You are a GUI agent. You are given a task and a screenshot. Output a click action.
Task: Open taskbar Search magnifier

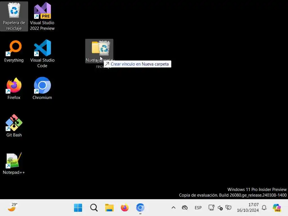coord(94,208)
